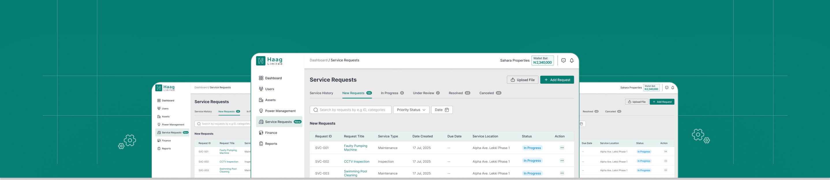Open Faulty Pumping Machine request in center window

tap(355, 148)
